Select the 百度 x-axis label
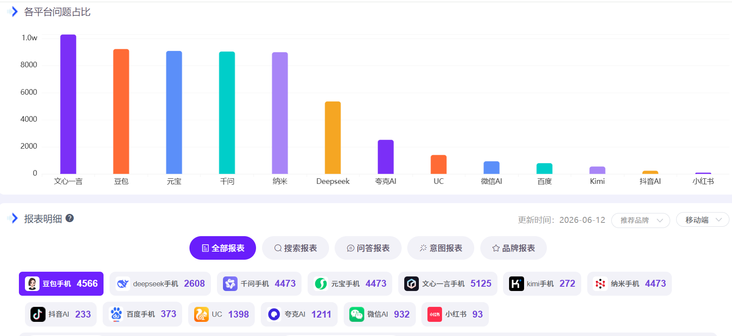 544,181
